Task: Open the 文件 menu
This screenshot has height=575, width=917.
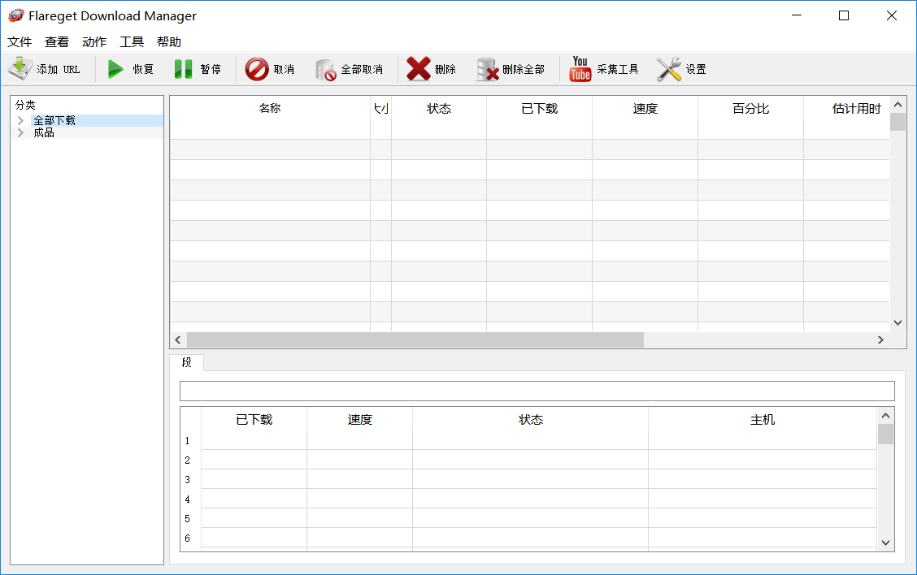Action: tap(20, 42)
